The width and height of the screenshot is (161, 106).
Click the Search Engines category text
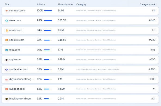point(113,69)
